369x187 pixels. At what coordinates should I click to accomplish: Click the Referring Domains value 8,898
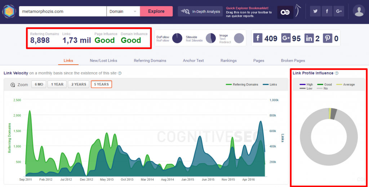40,40
